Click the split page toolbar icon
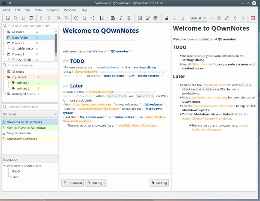This screenshot has width=260, height=201. (x=140, y=18)
